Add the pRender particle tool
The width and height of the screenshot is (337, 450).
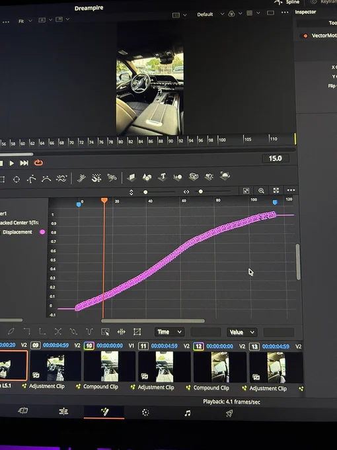112,178
